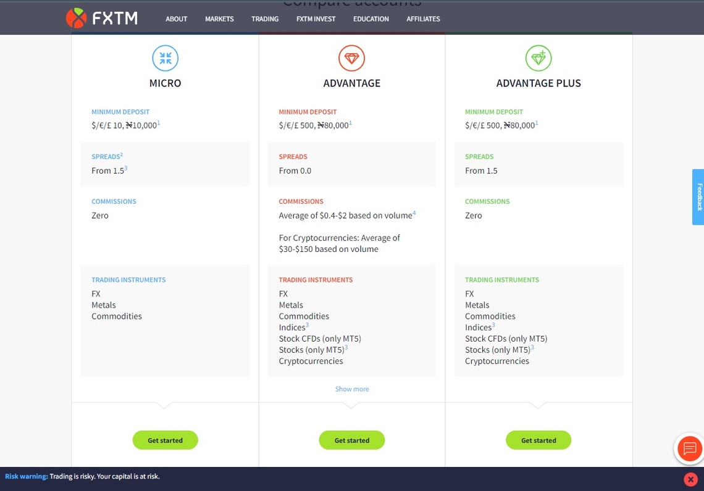The height and width of the screenshot is (491, 704).
Task: Click Advantage spreads value From 0.0
Action: tap(295, 170)
